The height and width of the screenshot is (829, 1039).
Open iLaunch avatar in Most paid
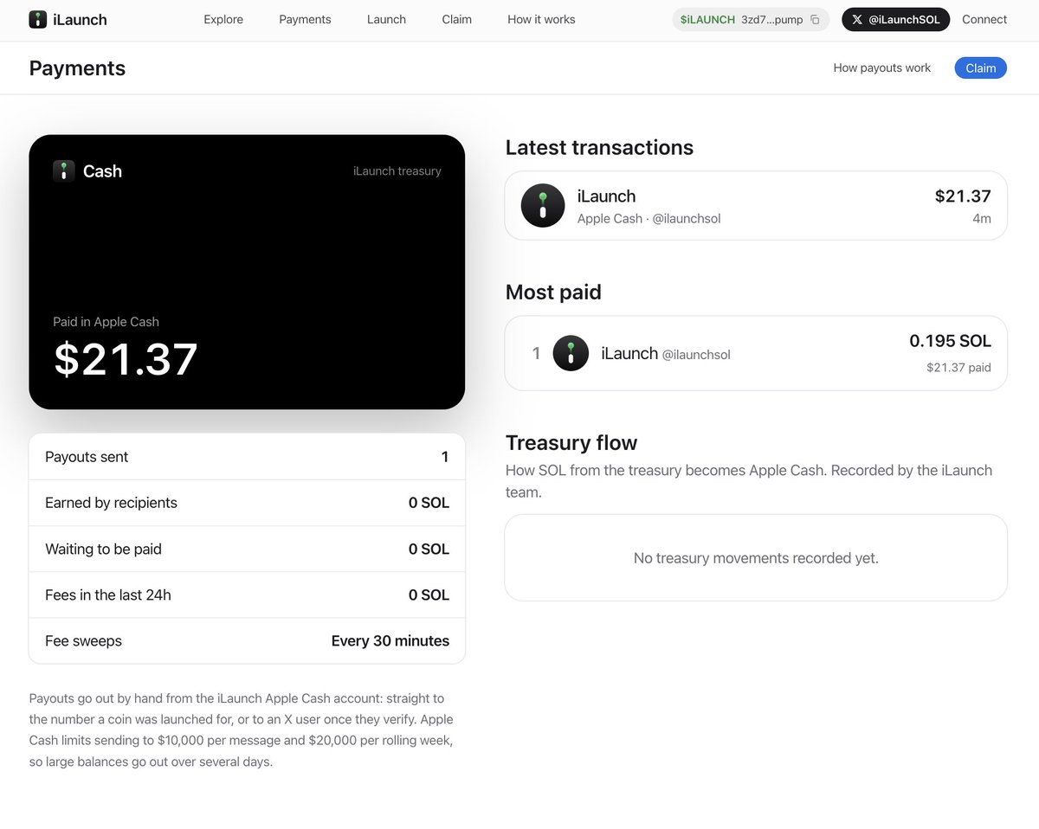(571, 353)
